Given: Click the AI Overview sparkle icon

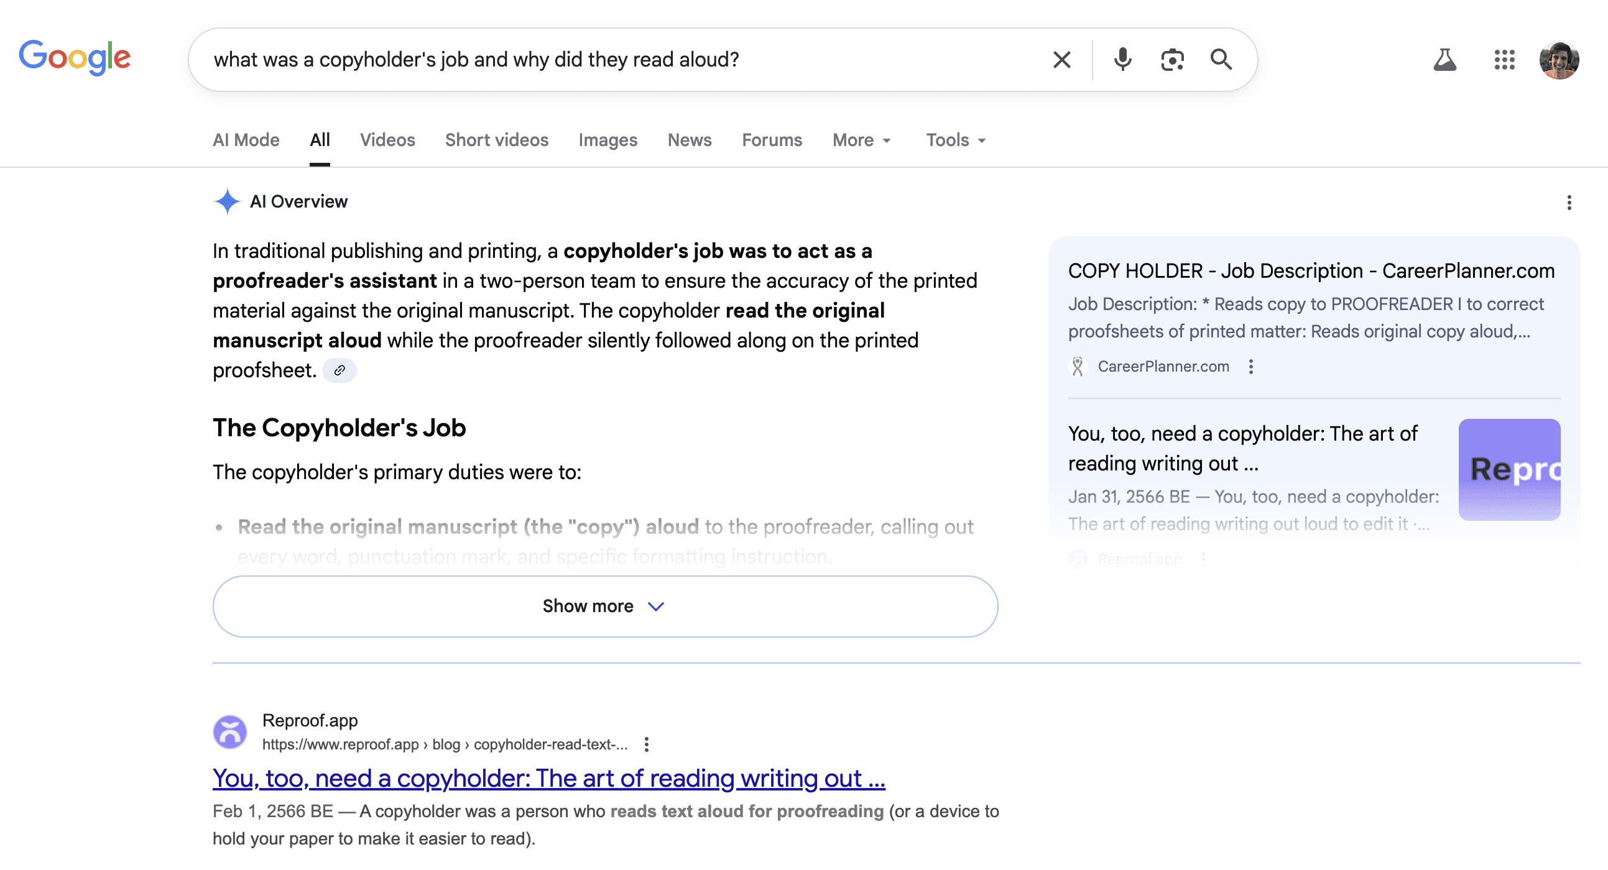Looking at the screenshot, I should point(227,201).
